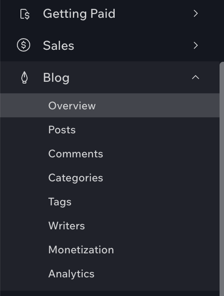Click the highlighted Overview row background
The width and height of the screenshot is (224, 296).
[110, 105]
